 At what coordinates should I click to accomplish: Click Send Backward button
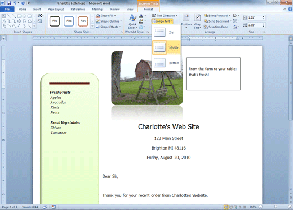217,21
